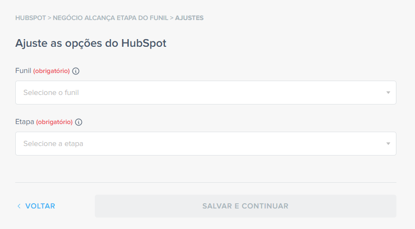This screenshot has height=229, width=415.
Task: Click the VOLTAR link text
Action: 40,206
